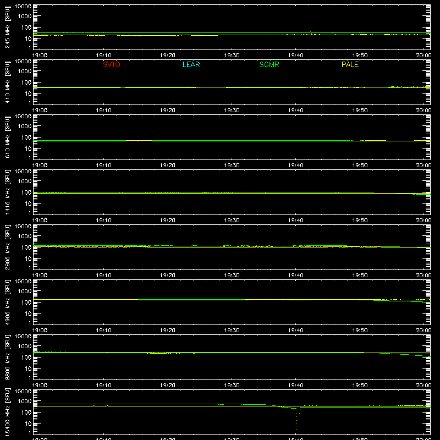This screenshot has width=440, height=440.
Task: Select the '2695 MHz [SFU]' axis title
Action: click(x=8, y=247)
